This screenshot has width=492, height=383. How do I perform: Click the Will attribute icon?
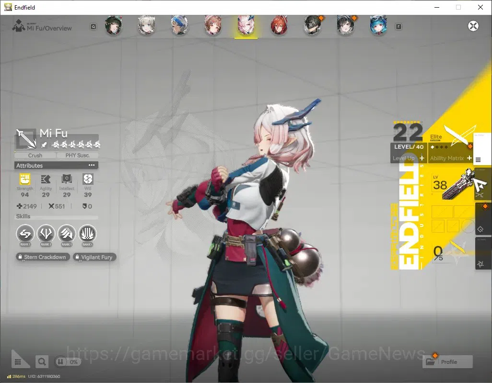(88, 179)
